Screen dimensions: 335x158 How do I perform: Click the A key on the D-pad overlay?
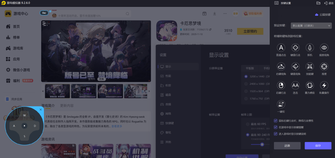point(14,126)
